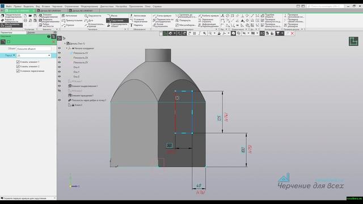The width and height of the screenshot is (363, 204).
Task: Collapse the Деталь root tree node
Action: [65, 44]
